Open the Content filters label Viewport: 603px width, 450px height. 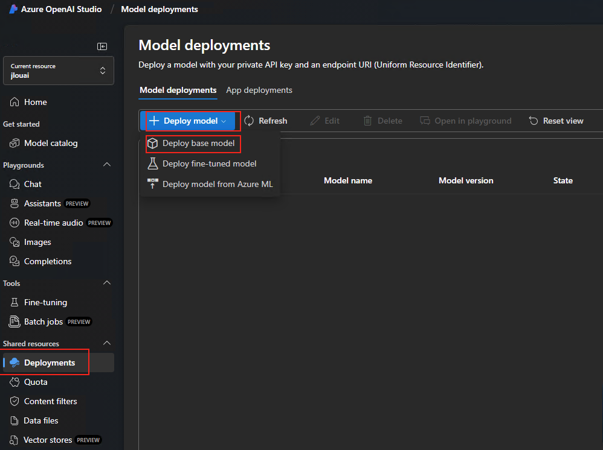[x=50, y=401]
